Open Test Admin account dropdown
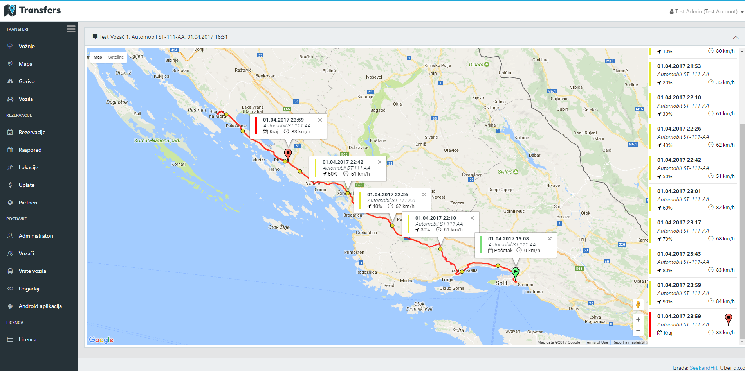This screenshot has height=371, width=745. (706, 12)
